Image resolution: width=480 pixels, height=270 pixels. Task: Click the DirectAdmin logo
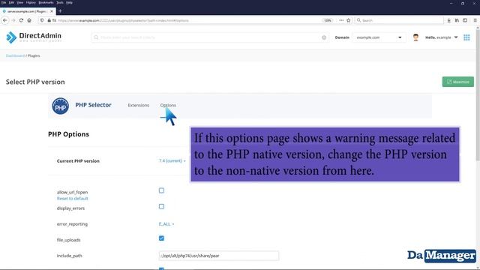pos(34,37)
